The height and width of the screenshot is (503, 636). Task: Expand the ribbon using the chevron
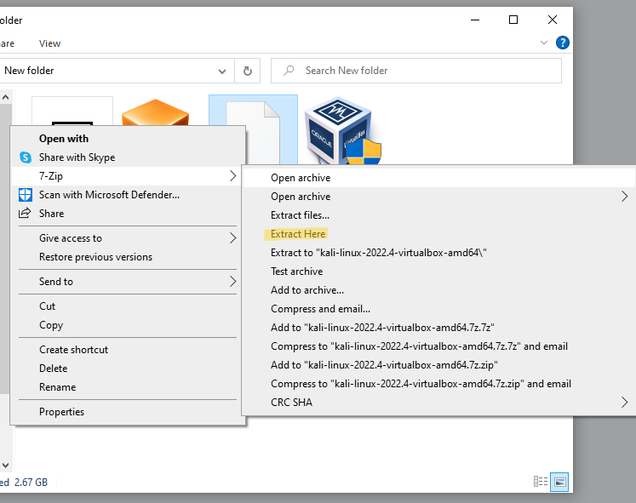click(545, 43)
